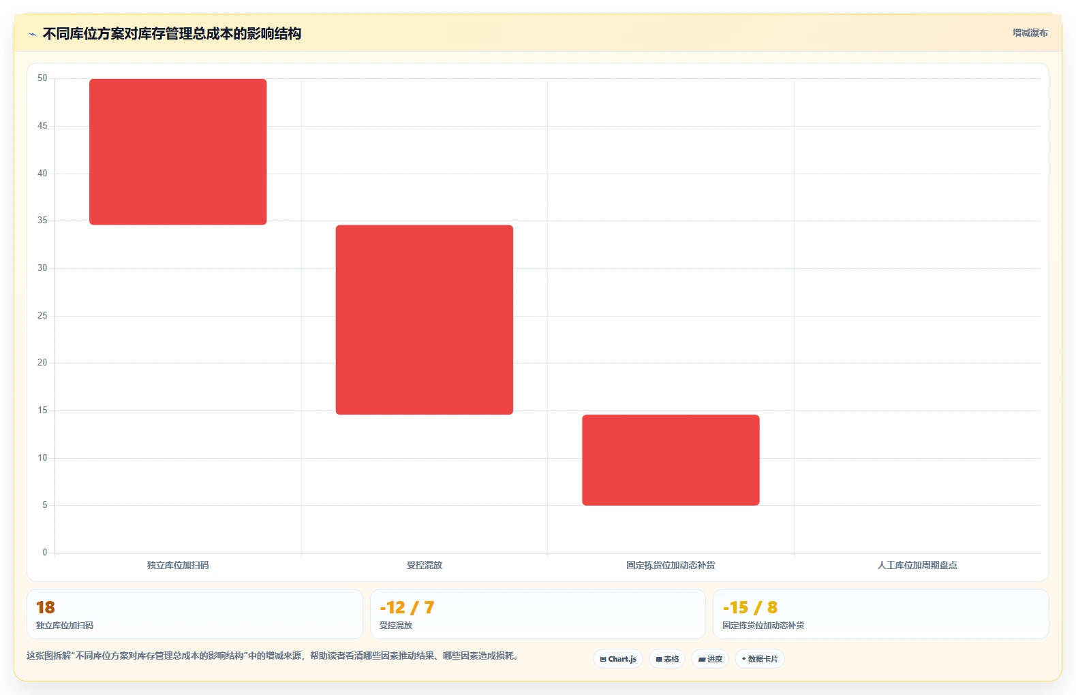Viewport: 1076px width, 695px height.
Task: Click the y-axis label 50
Action: click(x=42, y=78)
